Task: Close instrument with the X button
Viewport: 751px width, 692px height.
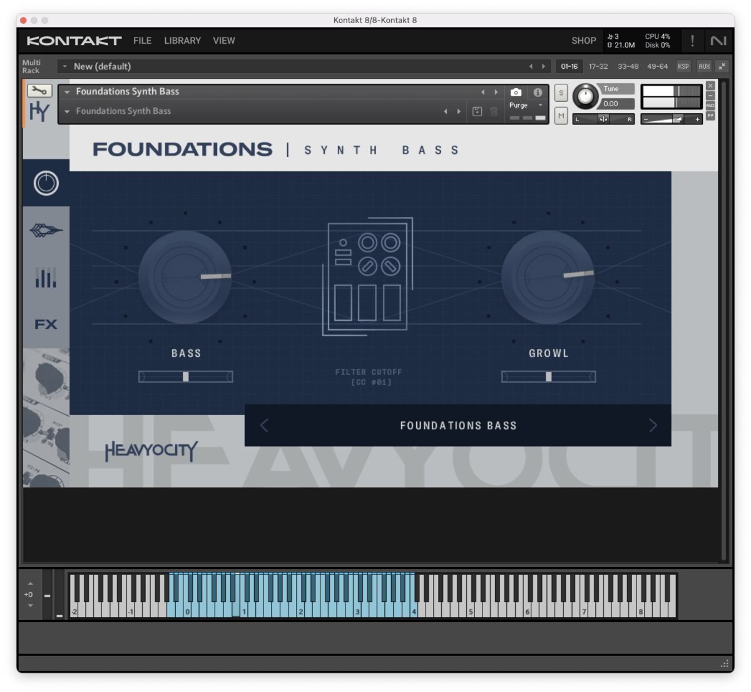Action: point(710,86)
